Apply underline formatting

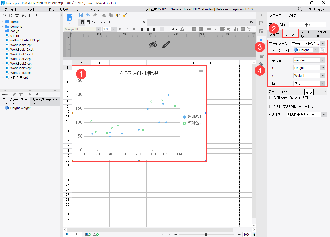[134, 29]
